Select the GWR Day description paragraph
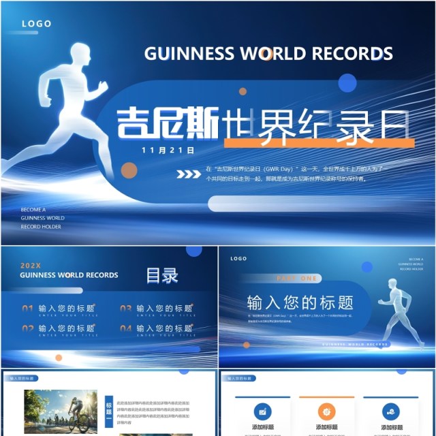This screenshot has width=436, height=436. click(296, 174)
